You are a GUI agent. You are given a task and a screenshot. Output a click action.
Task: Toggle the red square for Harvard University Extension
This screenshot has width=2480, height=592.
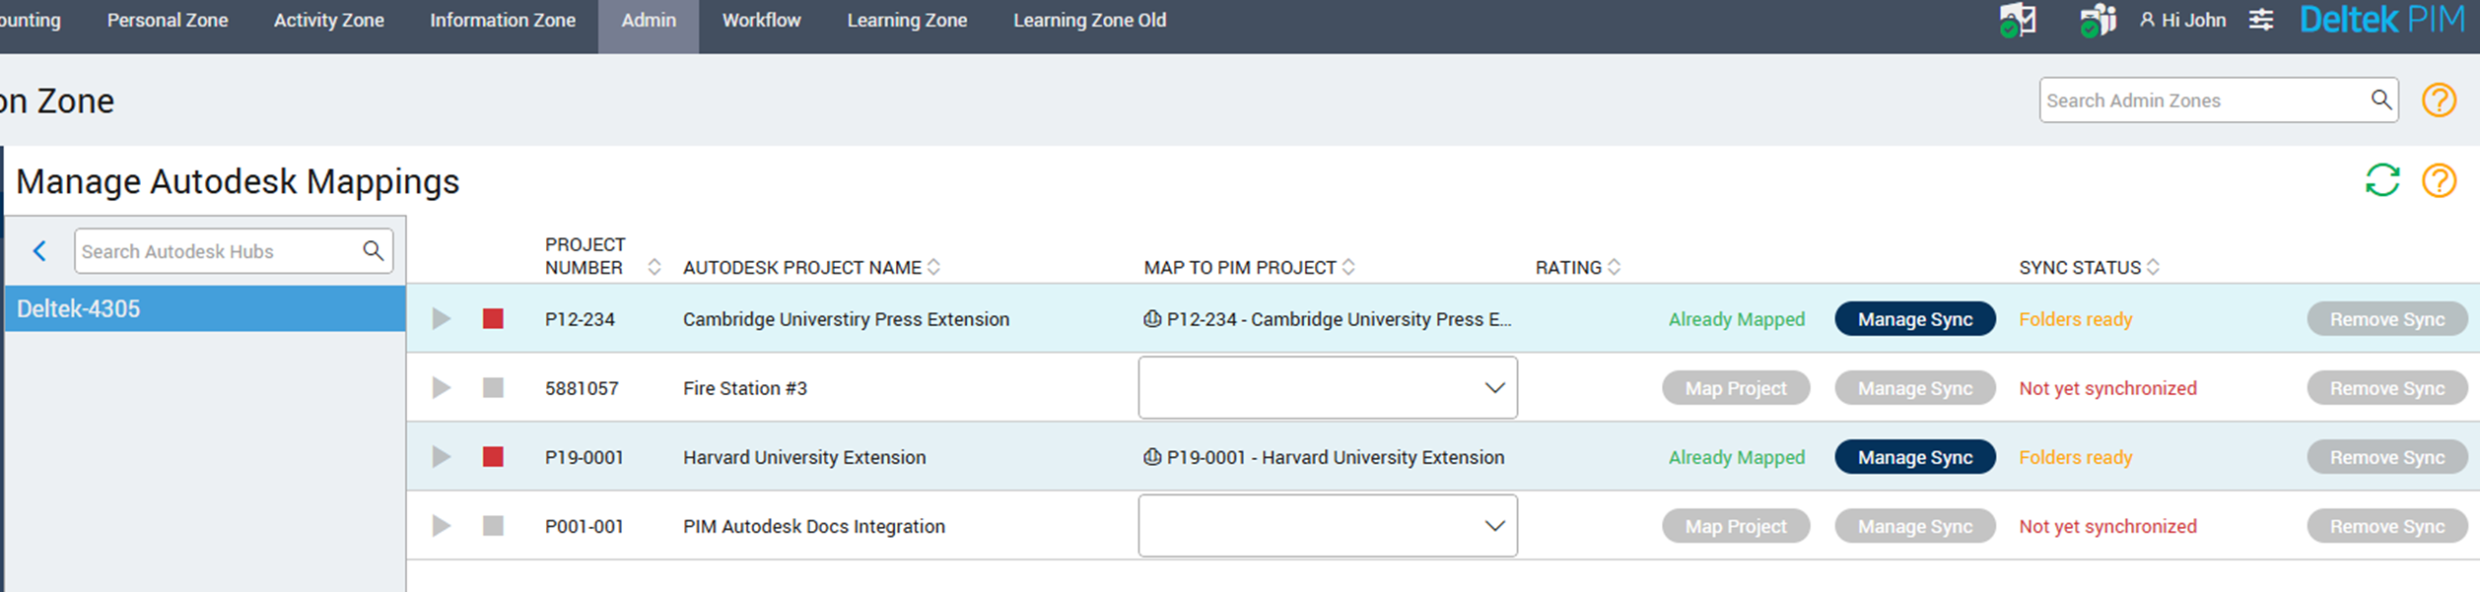pos(493,457)
